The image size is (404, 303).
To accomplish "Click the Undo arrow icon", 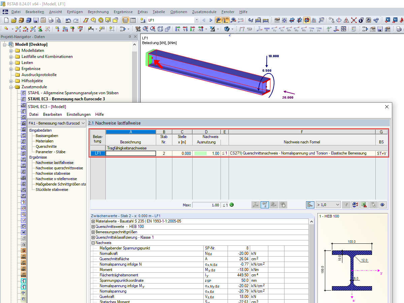I will pos(68,20).
